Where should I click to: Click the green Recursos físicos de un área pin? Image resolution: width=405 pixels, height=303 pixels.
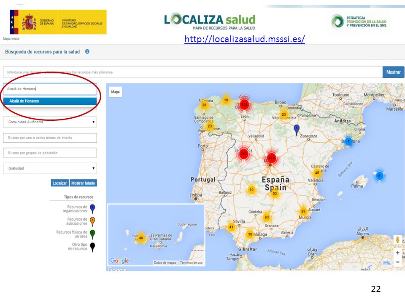pos(92,234)
